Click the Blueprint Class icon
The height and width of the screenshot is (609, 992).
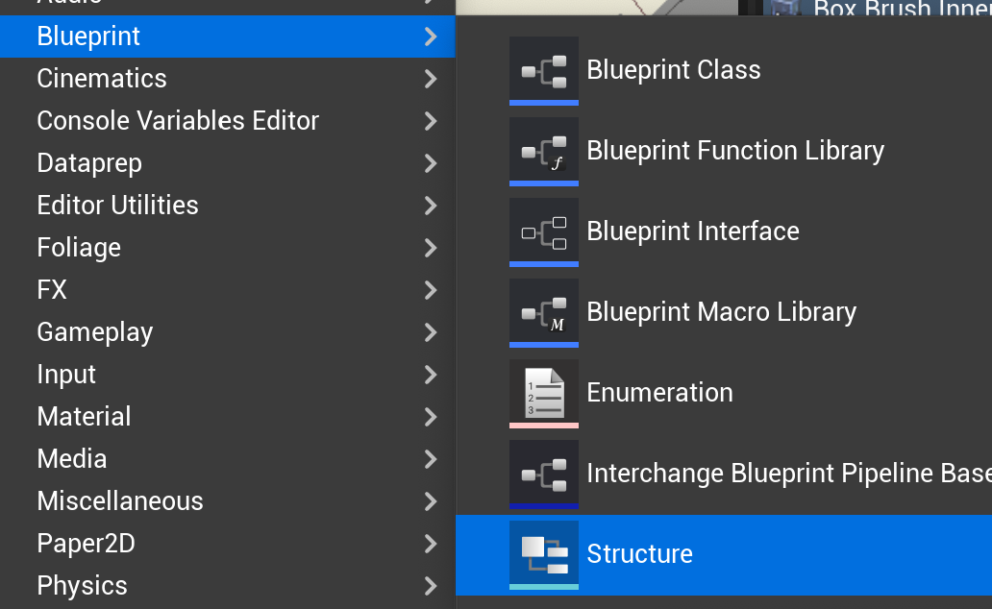tap(544, 70)
